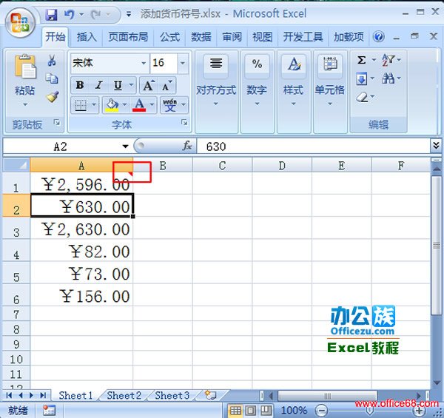
Task: Toggle Underline formatting
Action: [118, 86]
